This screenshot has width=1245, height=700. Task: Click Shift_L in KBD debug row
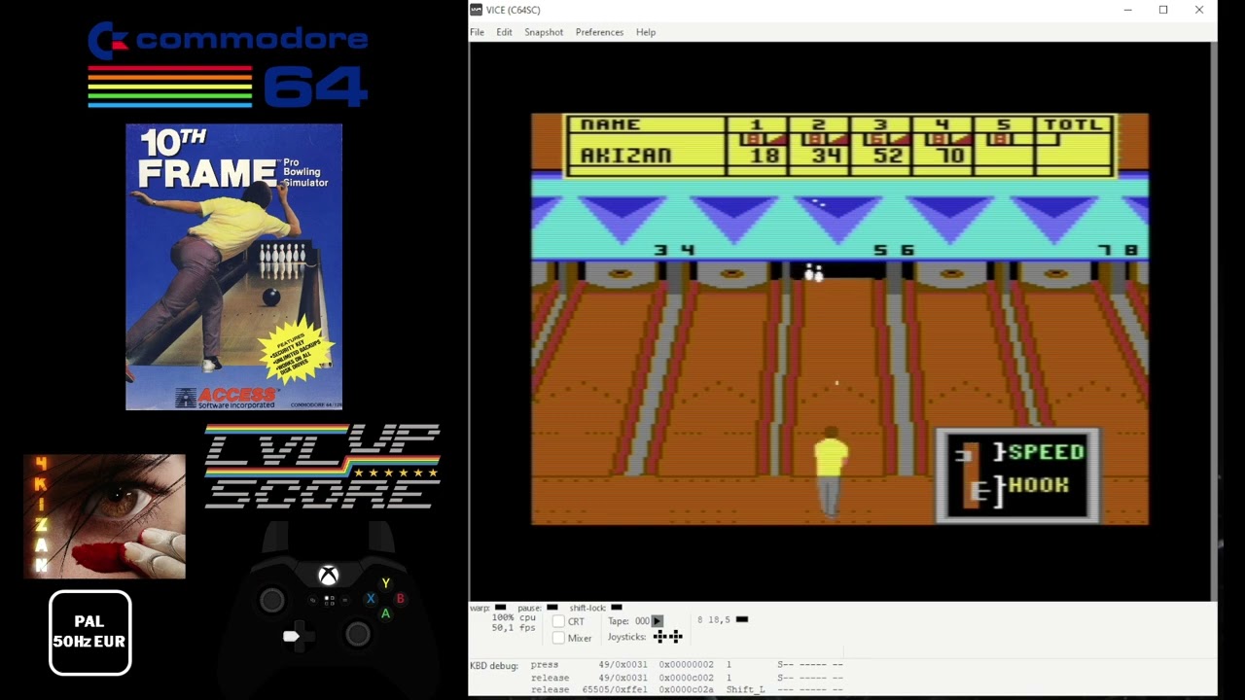pyautogui.click(x=745, y=689)
